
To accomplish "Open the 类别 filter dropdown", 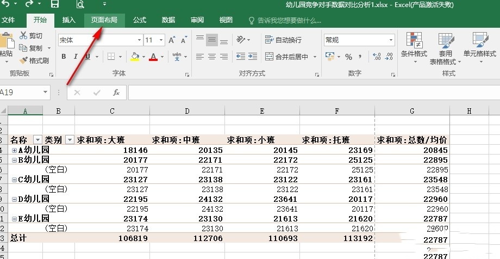I will pos(70,140).
